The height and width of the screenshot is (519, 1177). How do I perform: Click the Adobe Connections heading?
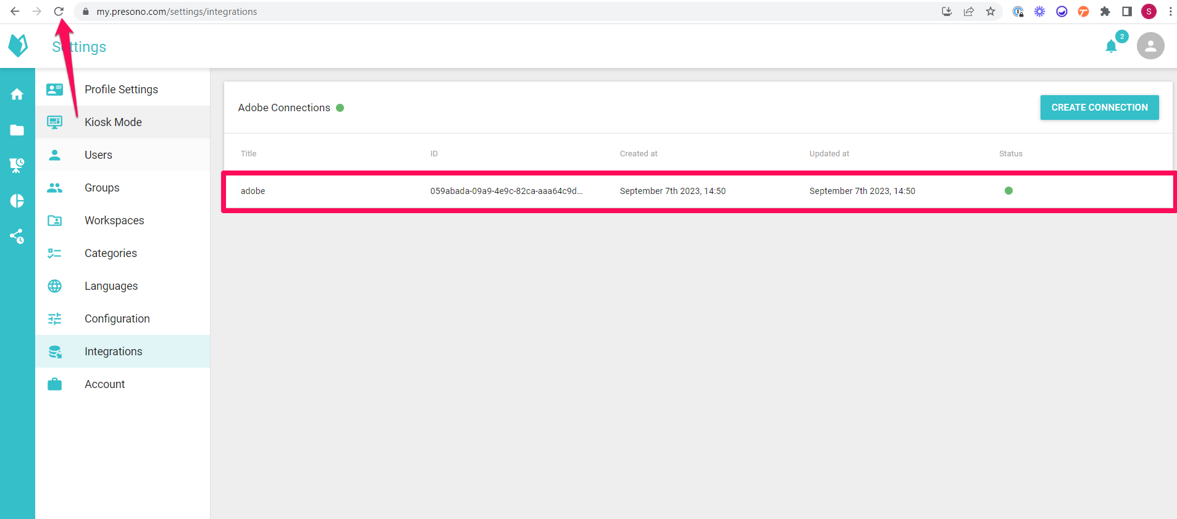pyautogui.click(x=284, y=108)
